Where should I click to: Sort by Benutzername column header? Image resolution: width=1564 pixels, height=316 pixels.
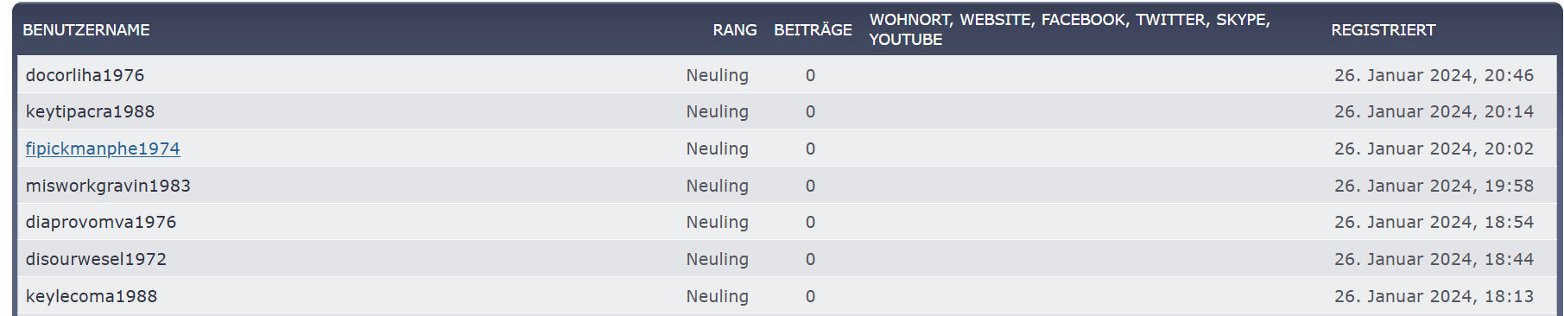click(86, 30)
